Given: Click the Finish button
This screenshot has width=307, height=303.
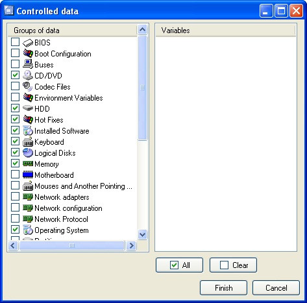Looking at the screenshot, I should pos(223,288).
